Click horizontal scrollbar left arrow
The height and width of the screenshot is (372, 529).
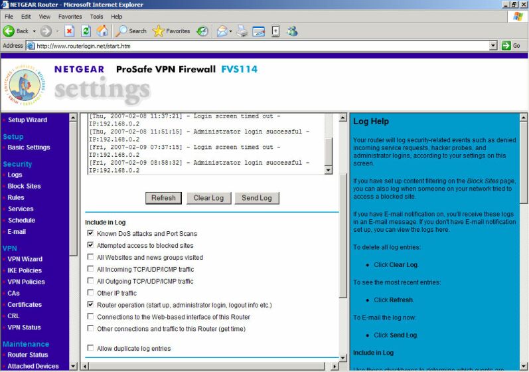point(85,366)
